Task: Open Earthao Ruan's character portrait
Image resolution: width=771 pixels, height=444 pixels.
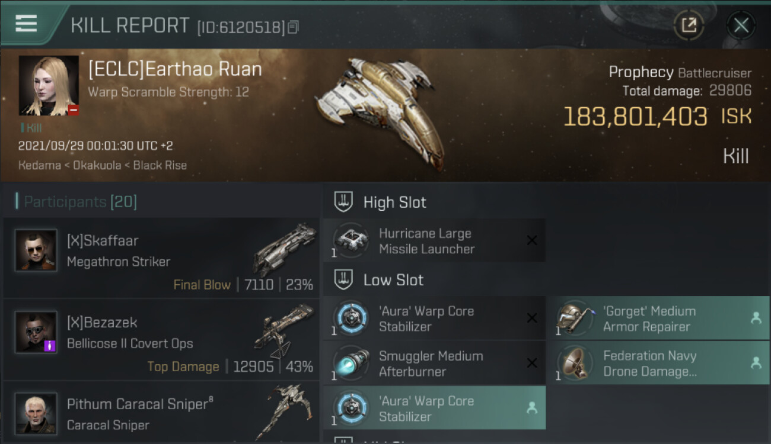Action: [x=49, y=85]
